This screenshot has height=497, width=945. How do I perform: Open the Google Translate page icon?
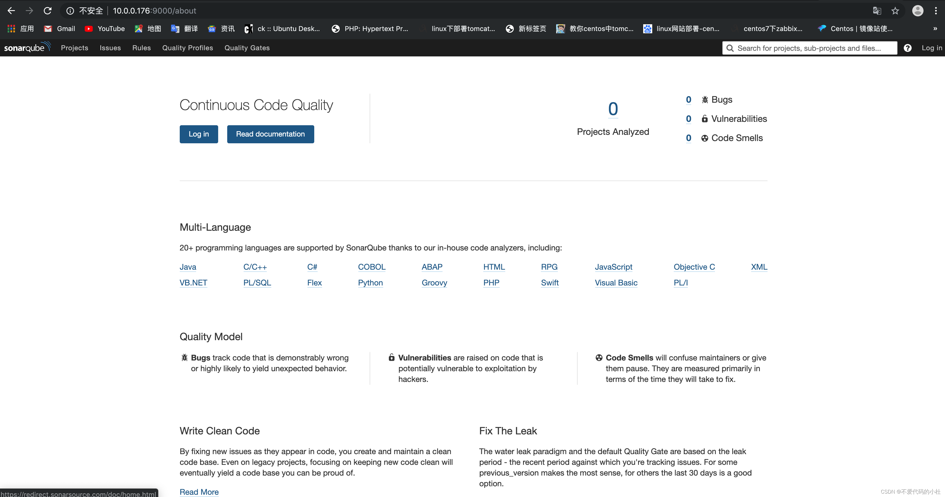877,11
